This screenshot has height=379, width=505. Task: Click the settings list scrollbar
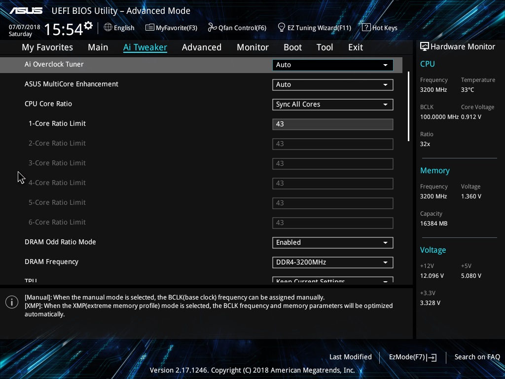point(408,107)
